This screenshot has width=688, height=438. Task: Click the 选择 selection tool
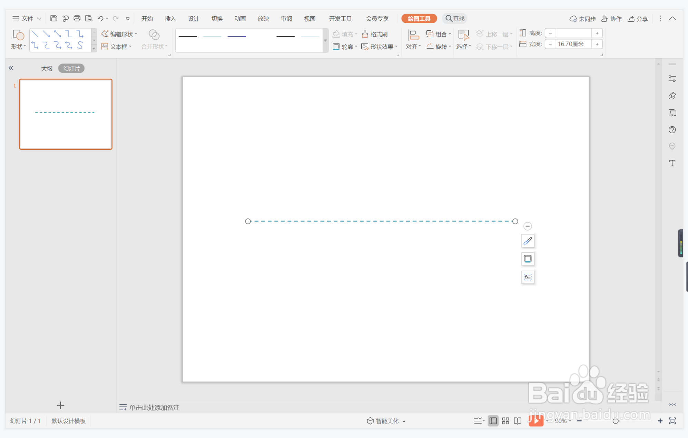(463, 40)
